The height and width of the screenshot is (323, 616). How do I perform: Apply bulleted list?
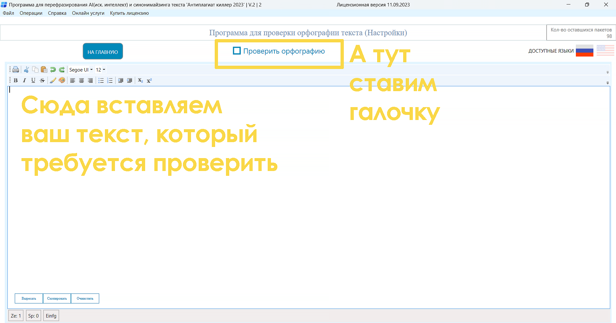click(x=101, y=81)
